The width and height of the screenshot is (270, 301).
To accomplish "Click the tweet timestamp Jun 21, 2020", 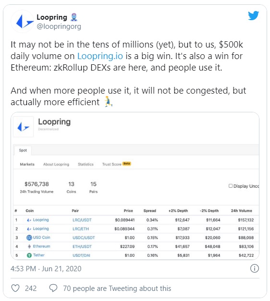I will click(x=61, y=268).
